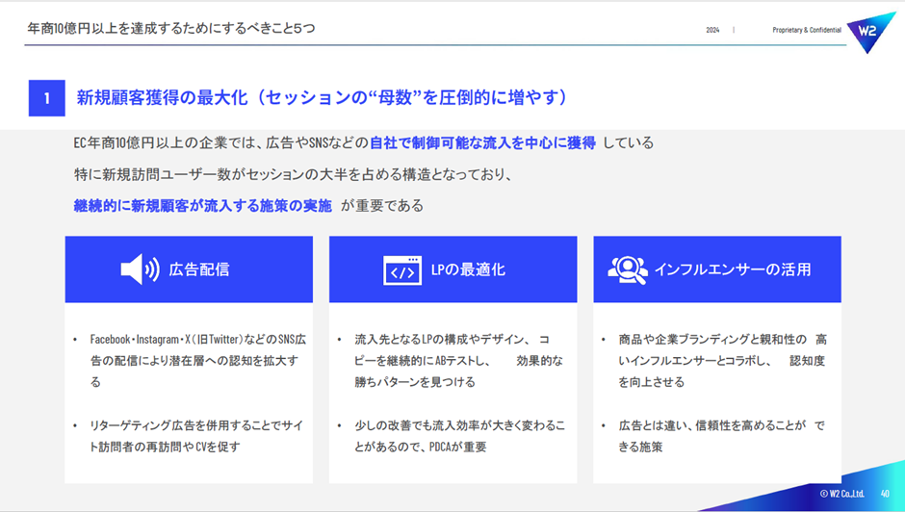Image resolution: width=905 pixels, height=512 pixels.
Task: Click the line starting 特に新規訪問ユーザー数
Action: pyautogui.click(x=293, y=174)
